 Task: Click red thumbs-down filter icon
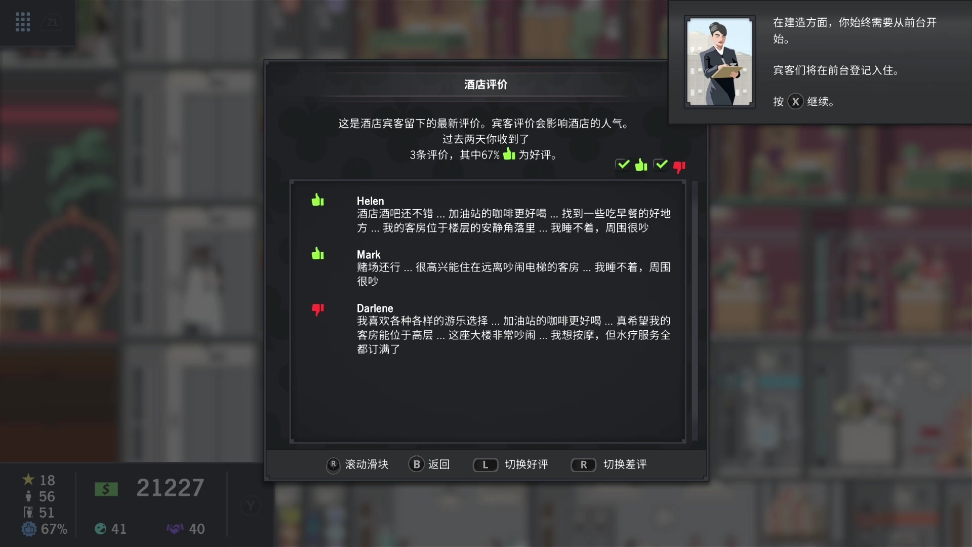[679, 167]
